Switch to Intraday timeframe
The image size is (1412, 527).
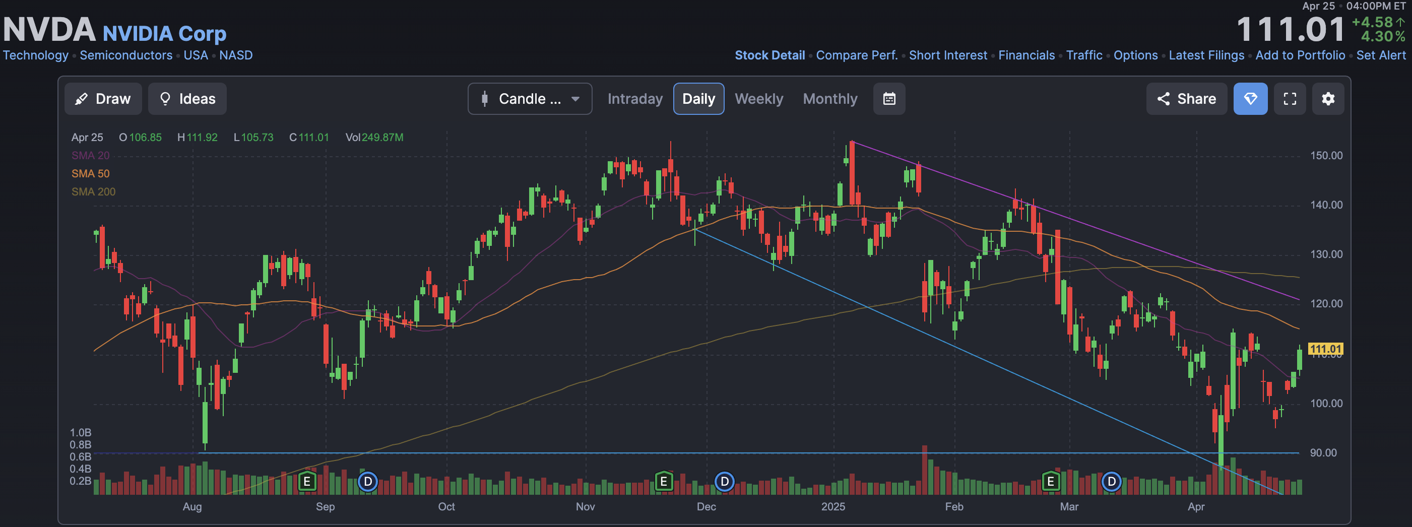coord(635,99)
